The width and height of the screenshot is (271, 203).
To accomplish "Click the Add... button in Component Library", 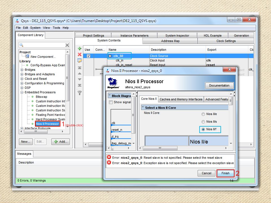I will 60,142.
